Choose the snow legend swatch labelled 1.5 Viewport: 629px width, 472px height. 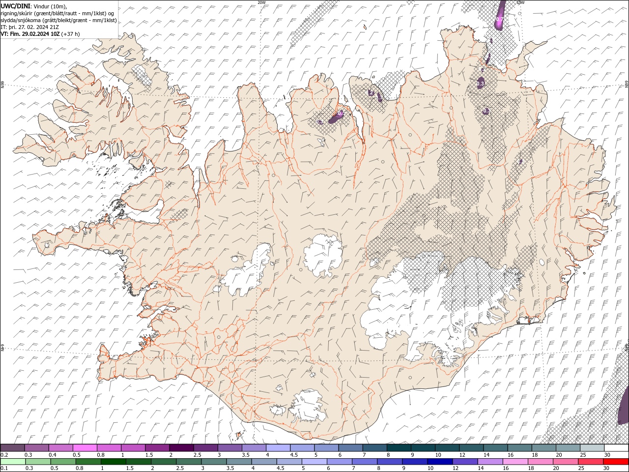click(157, 448)
